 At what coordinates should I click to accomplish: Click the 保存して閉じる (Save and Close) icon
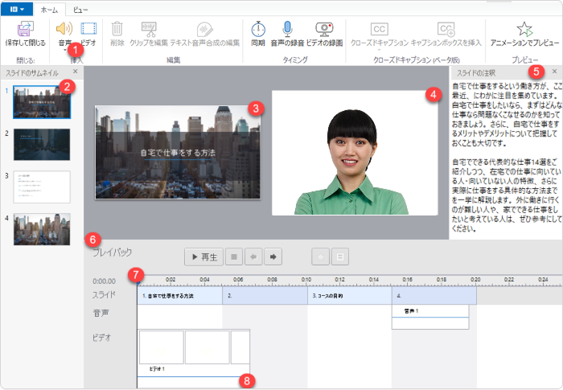pyautogui.click(x=25, y=29)
